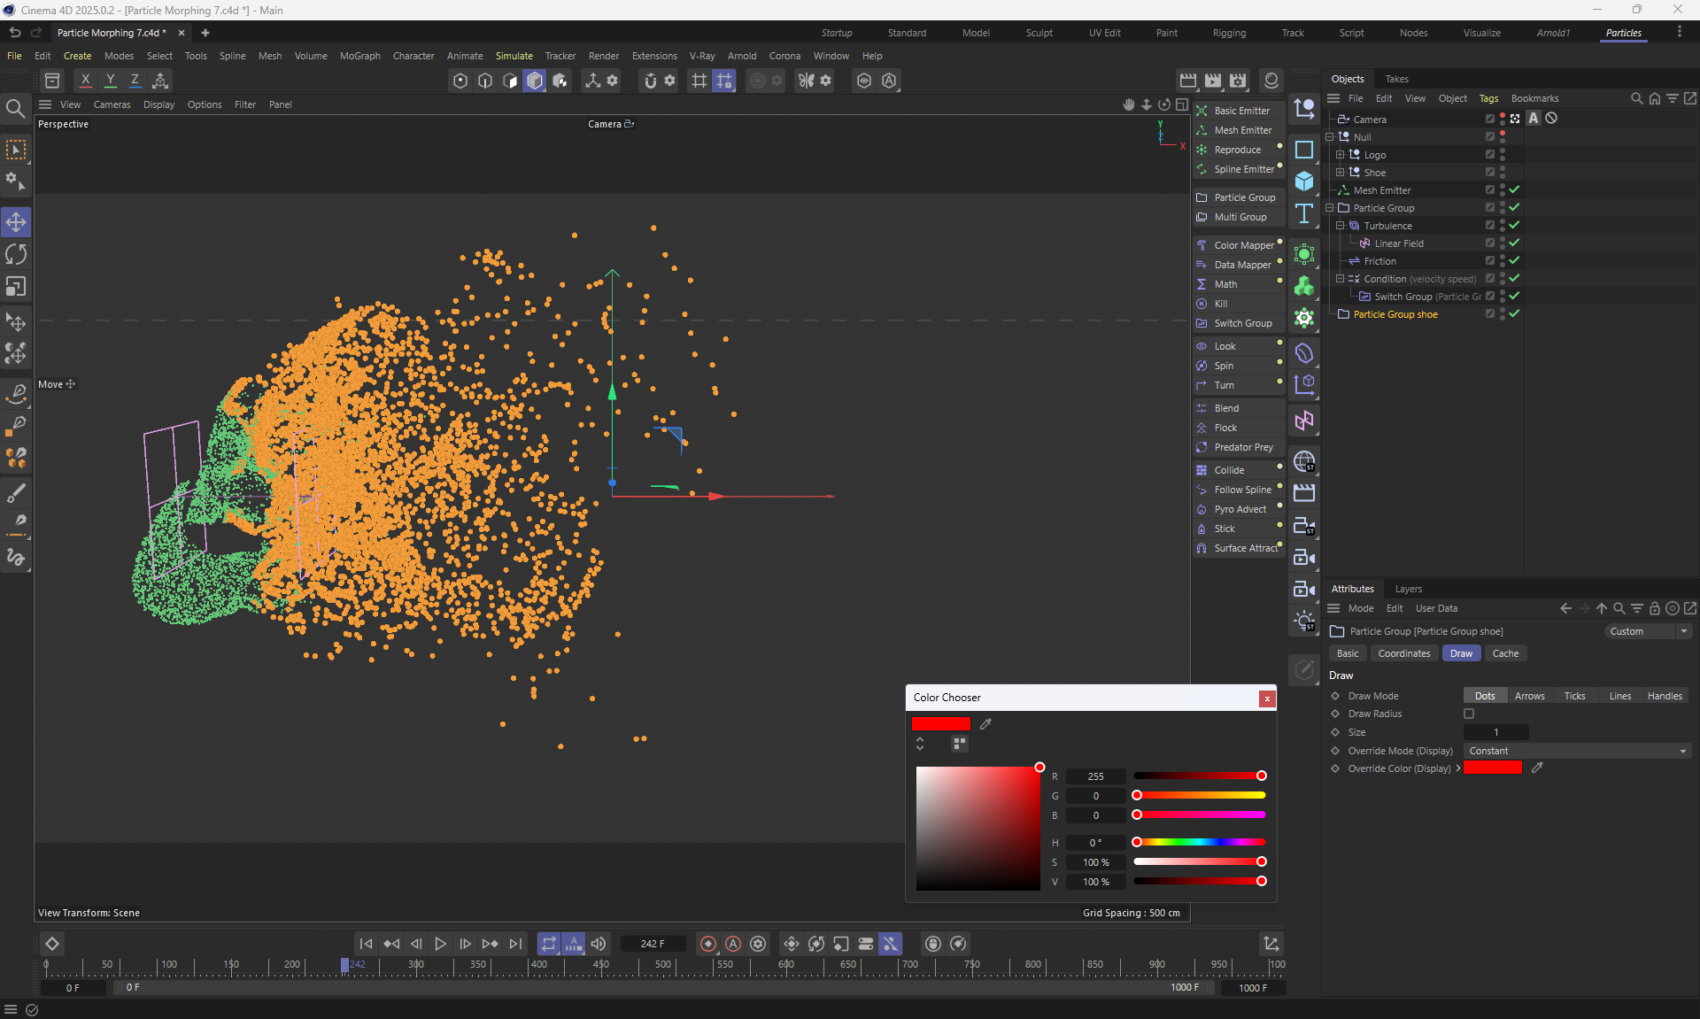Click the Record Active Objects button
This screenshot has width=1700, height=1019.
[708, 944]
